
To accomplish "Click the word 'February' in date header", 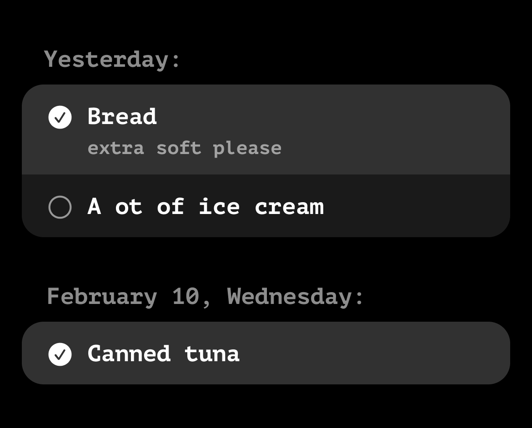I will pos(102,297).
